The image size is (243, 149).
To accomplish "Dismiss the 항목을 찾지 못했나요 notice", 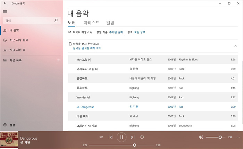I will 235,46.
